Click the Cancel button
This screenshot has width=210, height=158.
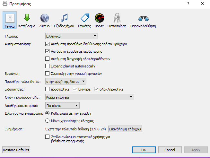click(x=170, y=150)
